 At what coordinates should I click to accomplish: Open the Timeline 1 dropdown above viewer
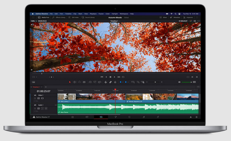click(115, 21)
